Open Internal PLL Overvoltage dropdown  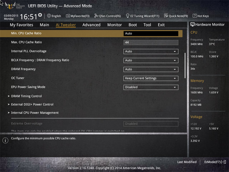coord(151,52)
